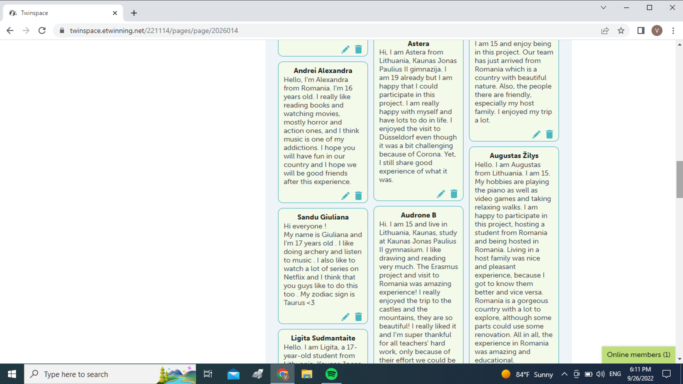Bookmark this page with star icon
The image size is (683, 384).
tap(621, 30)
